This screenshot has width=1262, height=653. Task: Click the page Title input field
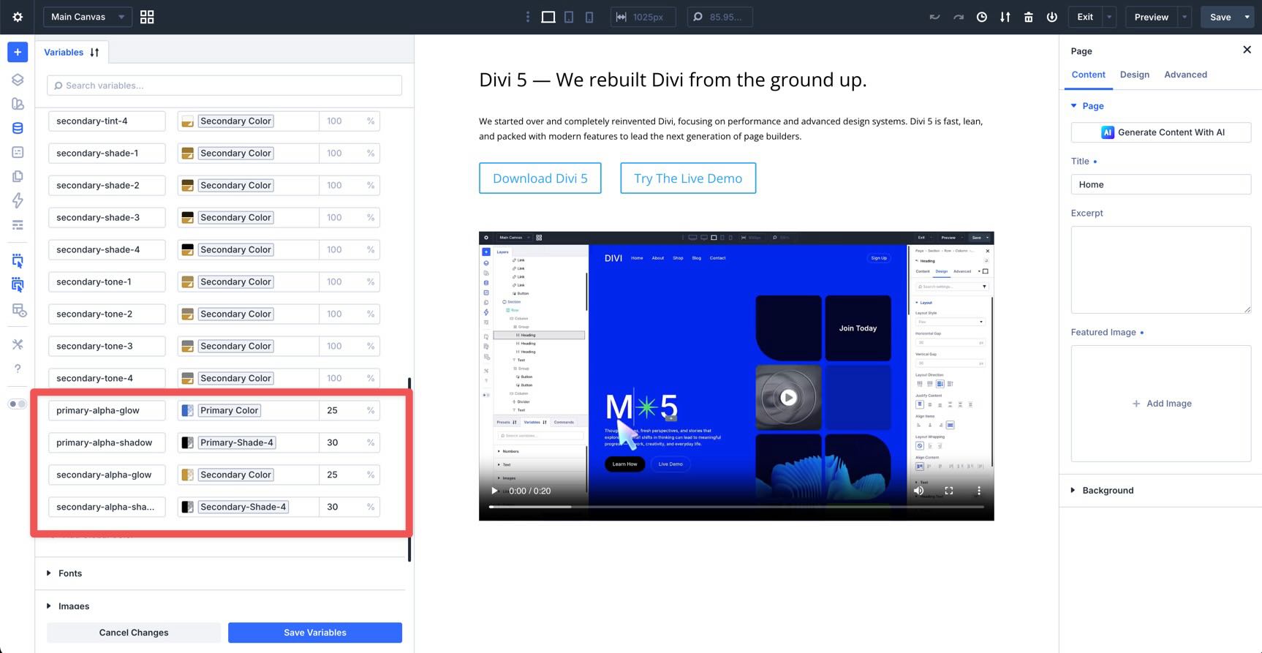(1161, 184)
